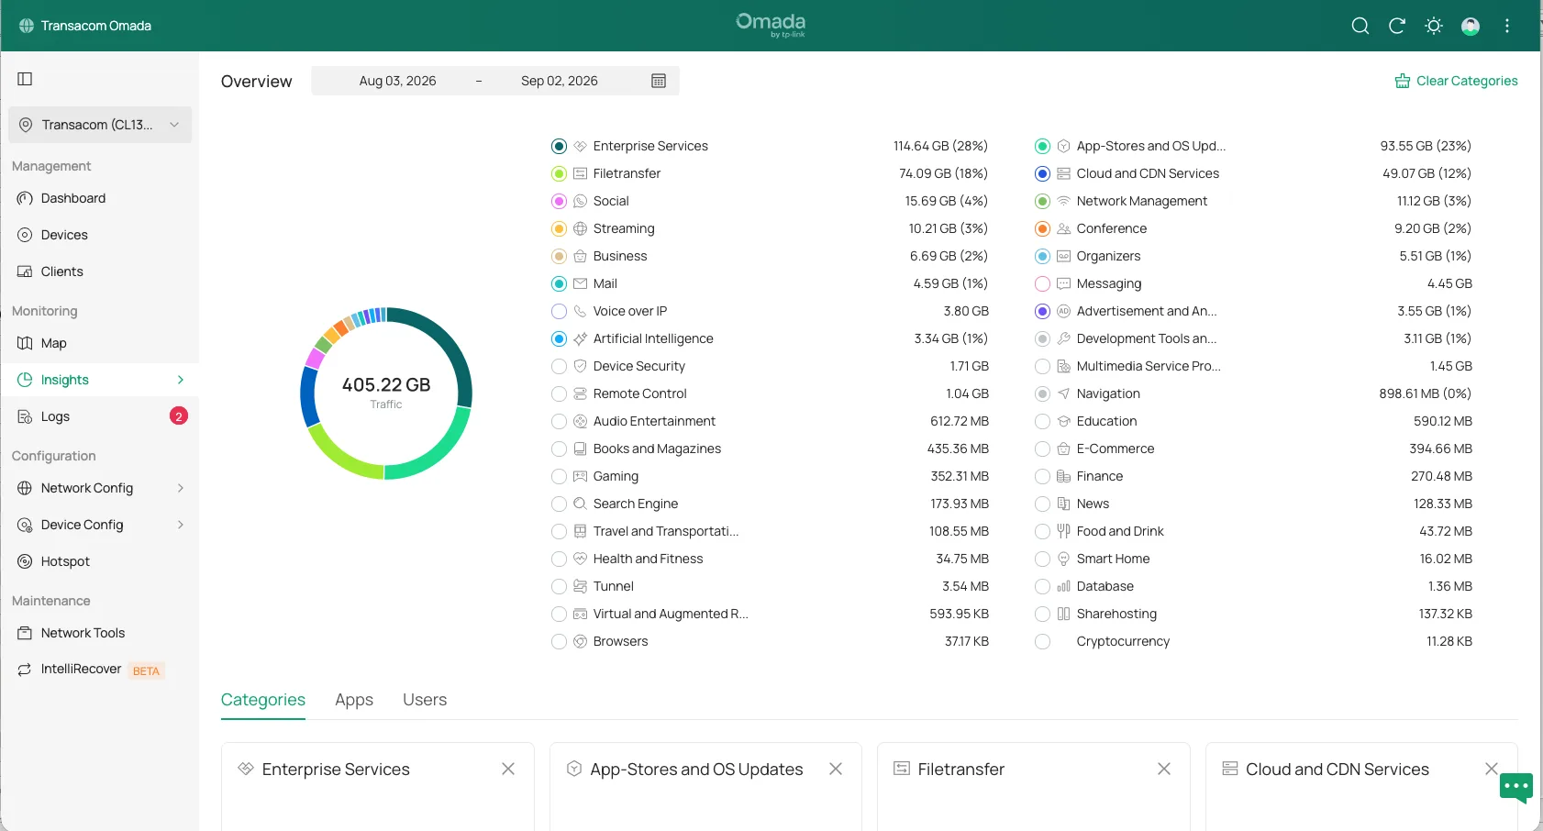This screenshot has width=1543, height=831.
Task: Click the Streaming category globe icon
Action: 580,228
